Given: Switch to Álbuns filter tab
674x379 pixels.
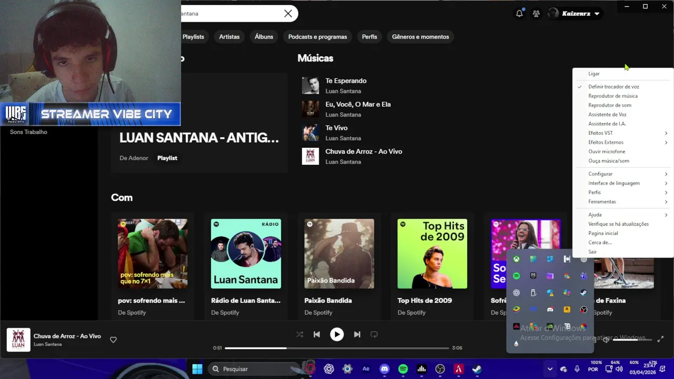Looking at the screenshot, I should click(264, 37).
